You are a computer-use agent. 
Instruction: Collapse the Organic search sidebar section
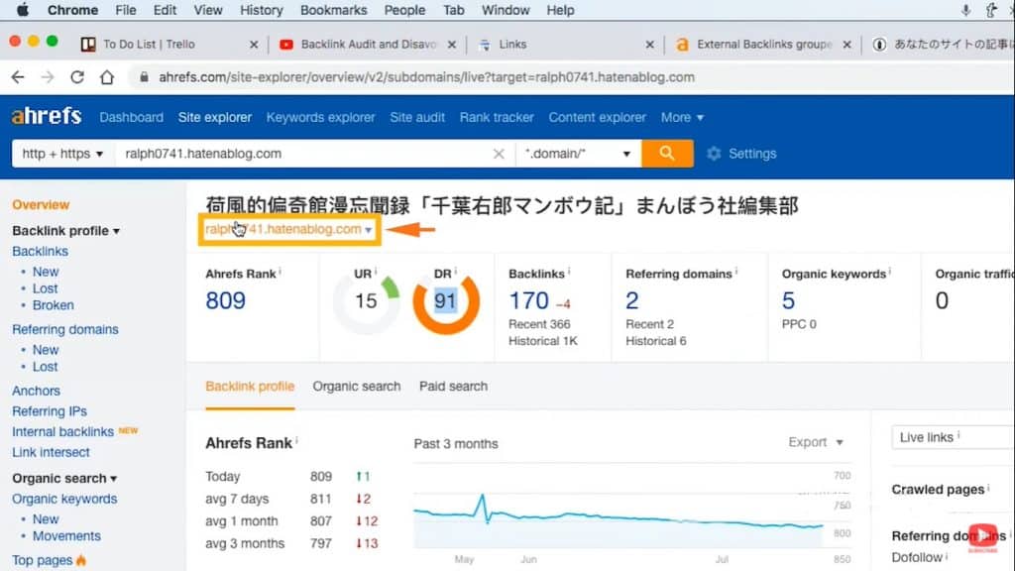64,478
